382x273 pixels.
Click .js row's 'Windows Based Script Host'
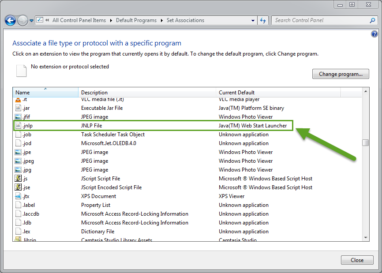281,179
